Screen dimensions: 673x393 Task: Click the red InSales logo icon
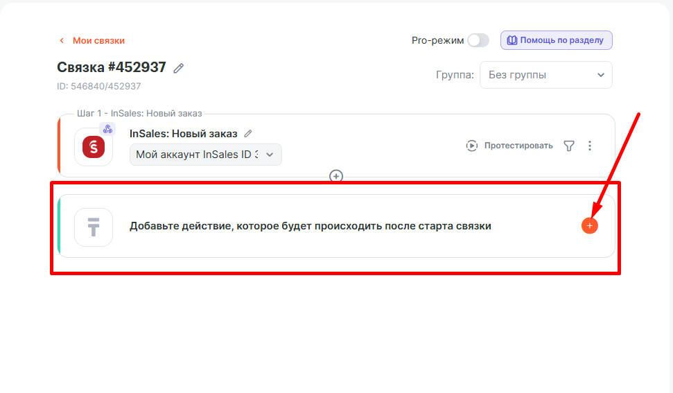pyautogui.click(x=93, y=147)
